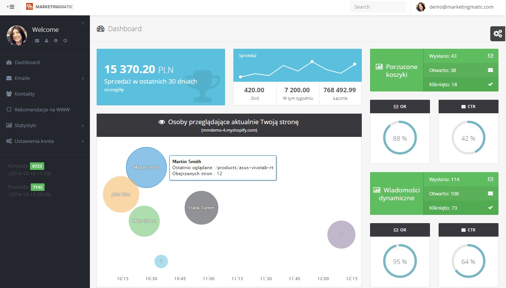Viewport: 506px width, 288px height.
Task: Open the floating settings gears panel button
Action: tap(498, 34)
